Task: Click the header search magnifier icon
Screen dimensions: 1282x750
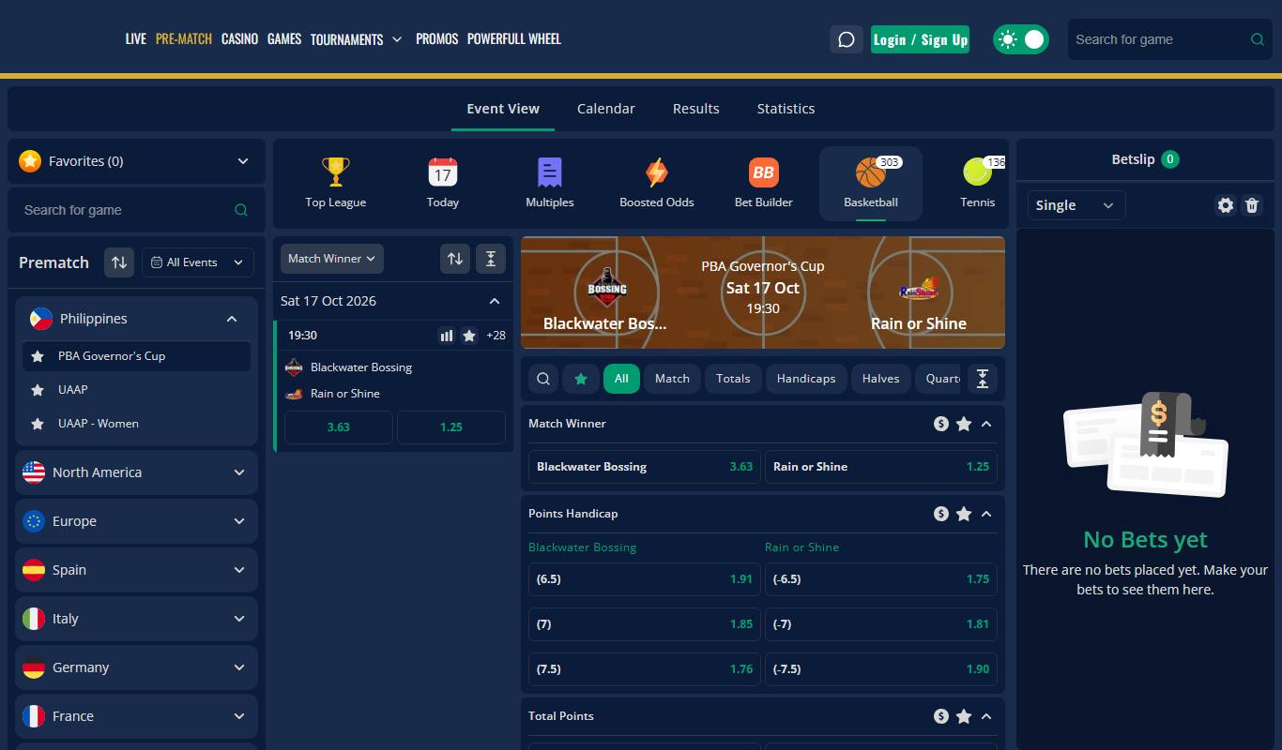Action: 1258,39
